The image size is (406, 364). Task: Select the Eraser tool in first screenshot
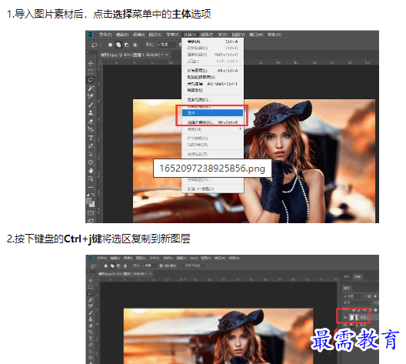tap(91, 122)
